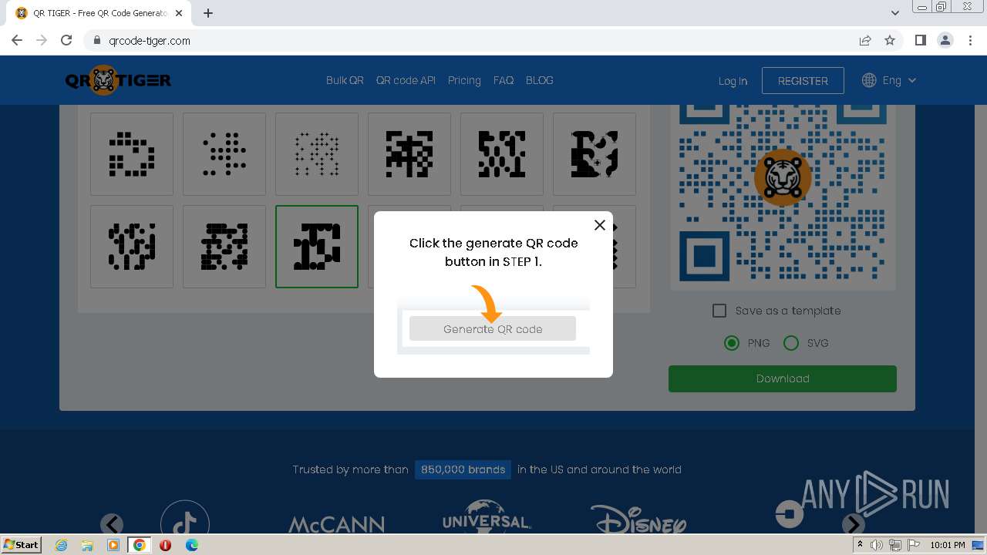Toggle the browser side panel

920,40
